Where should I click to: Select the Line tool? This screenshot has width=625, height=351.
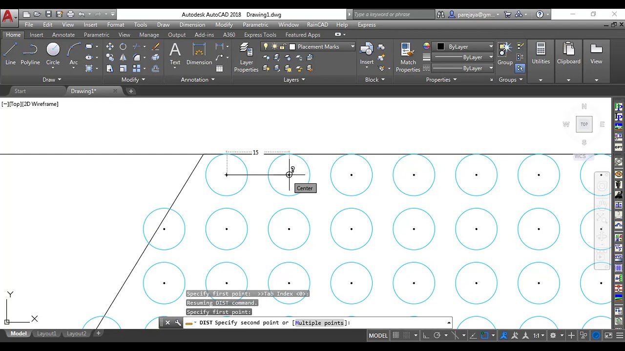[10, 54]
